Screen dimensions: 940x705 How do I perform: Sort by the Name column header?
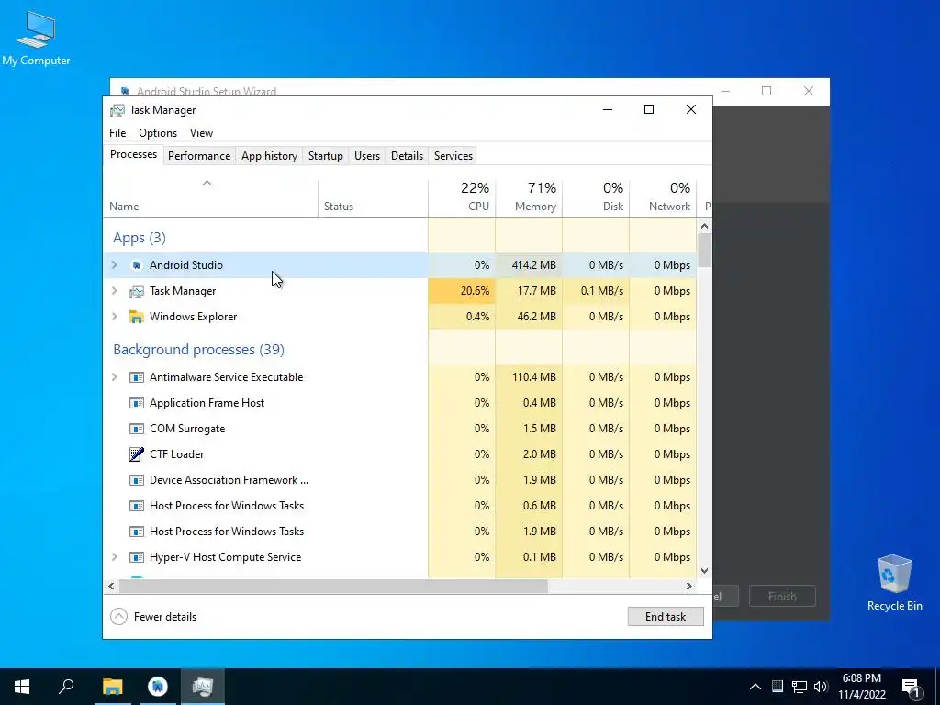click(211, 197)
